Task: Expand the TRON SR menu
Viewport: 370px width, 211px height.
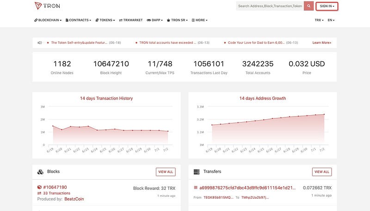Action: coord(177,20)
